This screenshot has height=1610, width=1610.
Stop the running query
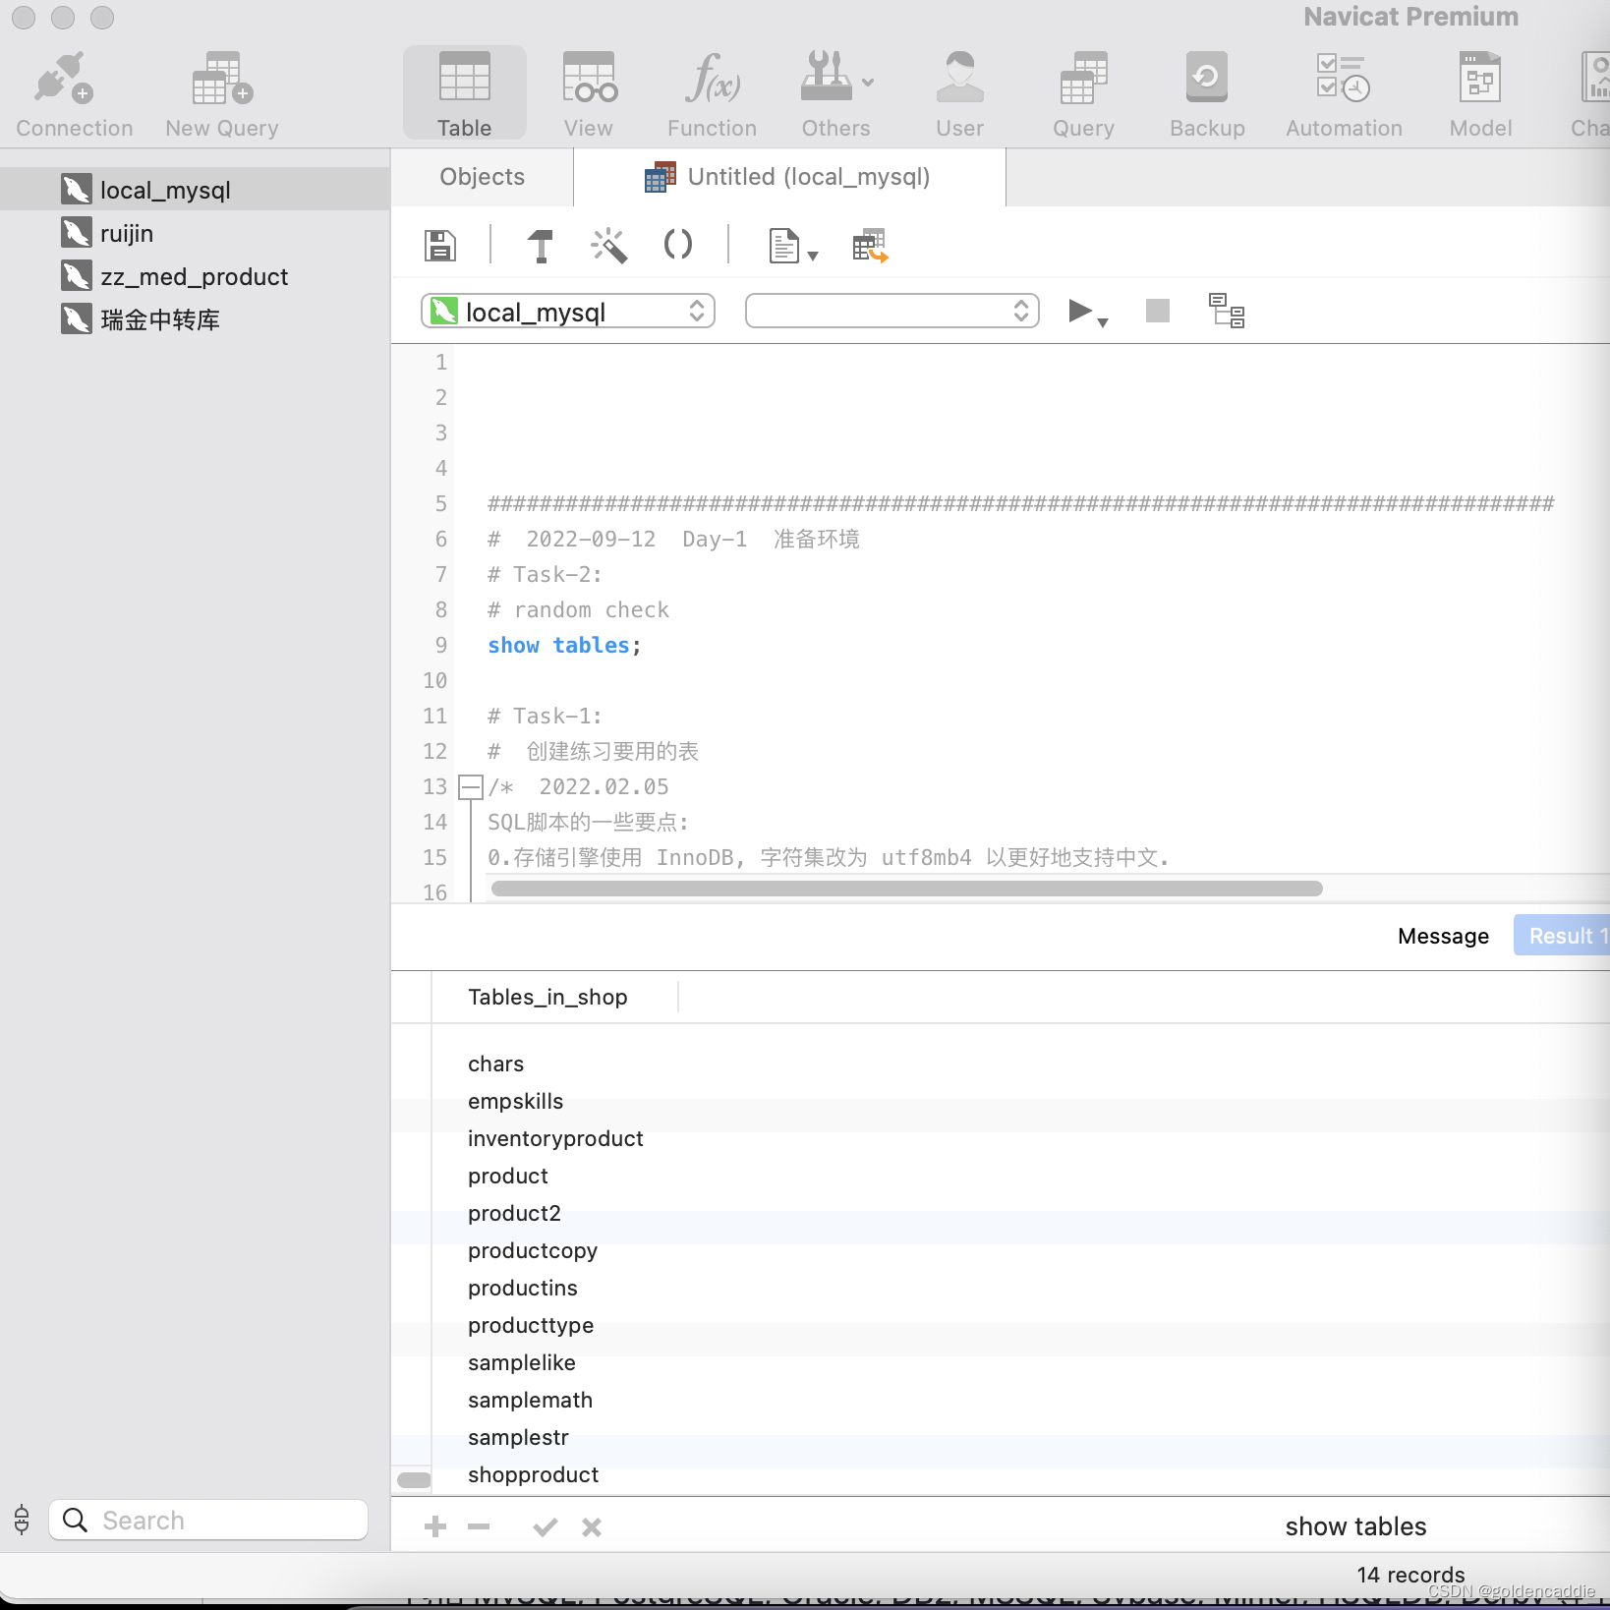[x=1158, y=312]
